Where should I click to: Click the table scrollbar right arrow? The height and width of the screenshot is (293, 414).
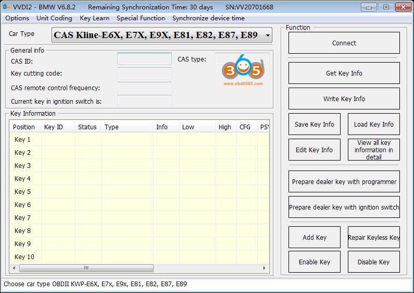pos(265,268)
